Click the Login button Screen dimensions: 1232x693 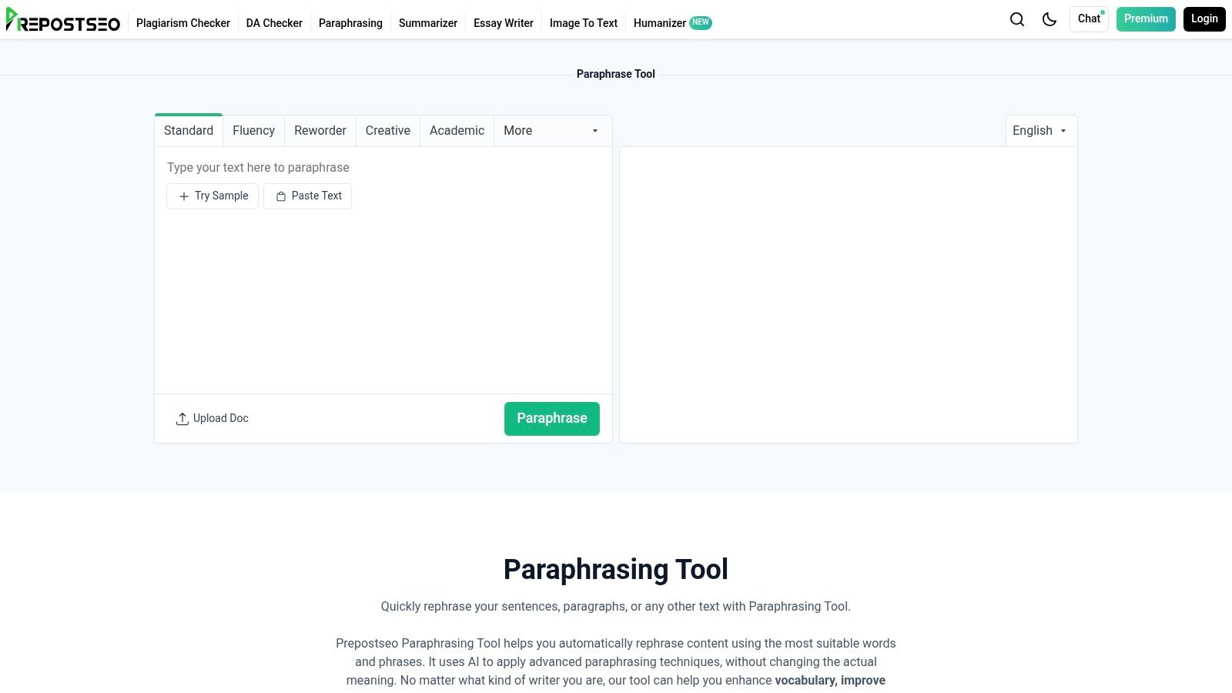[1204, 18]
